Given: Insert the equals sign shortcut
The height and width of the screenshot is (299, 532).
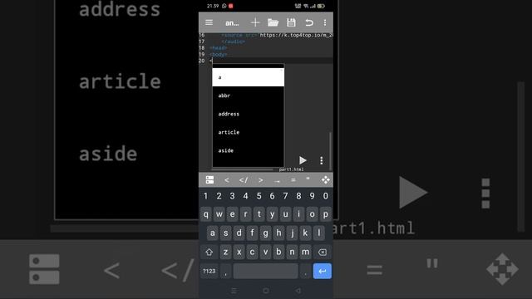Looking at the screenshot, I should (293, 180).
